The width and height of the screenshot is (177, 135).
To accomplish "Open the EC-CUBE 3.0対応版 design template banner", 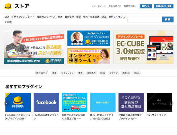I will tap(143, 47).
